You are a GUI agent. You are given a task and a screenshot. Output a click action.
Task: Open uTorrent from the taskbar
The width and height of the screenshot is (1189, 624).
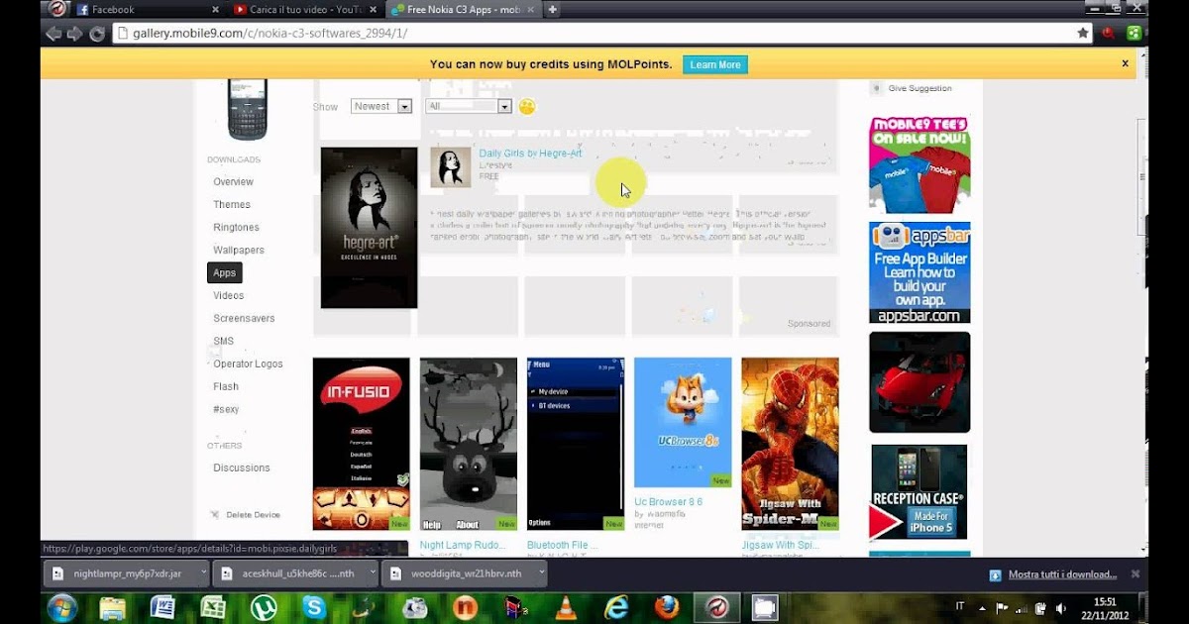click(264, 607)
